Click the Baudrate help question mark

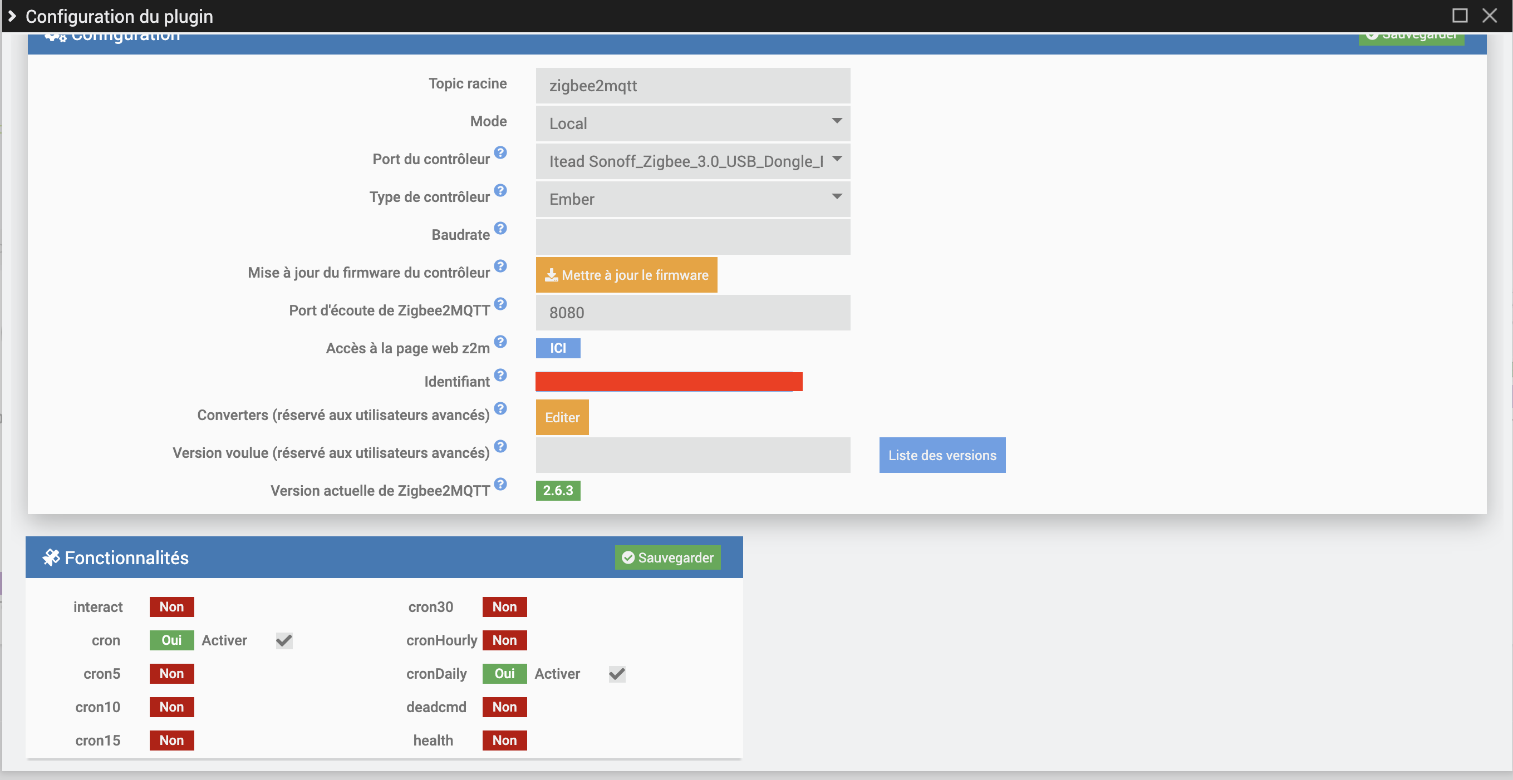point(500,228)
